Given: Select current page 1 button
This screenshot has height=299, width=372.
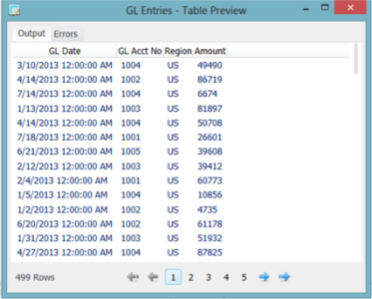Looking at the screenshot, I should [x=173, y=277].
